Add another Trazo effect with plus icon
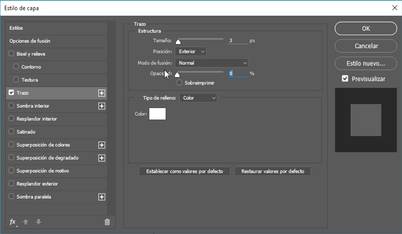The width and height of the screenshot is (402, 234). [102, 93]
